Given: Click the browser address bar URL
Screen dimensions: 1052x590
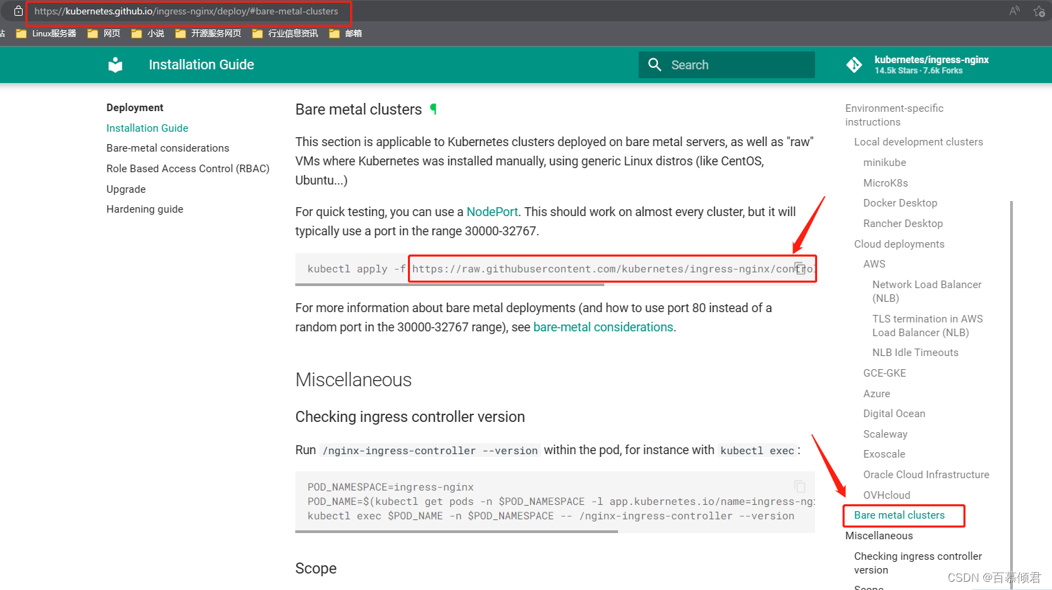Looking at the screenshot, I should (186, 11).
